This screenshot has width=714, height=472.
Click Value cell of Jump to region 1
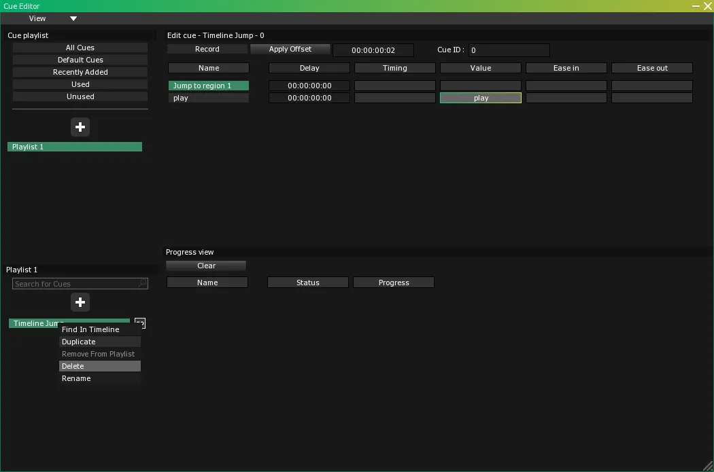pyautogui.click(x=480, y=86)
